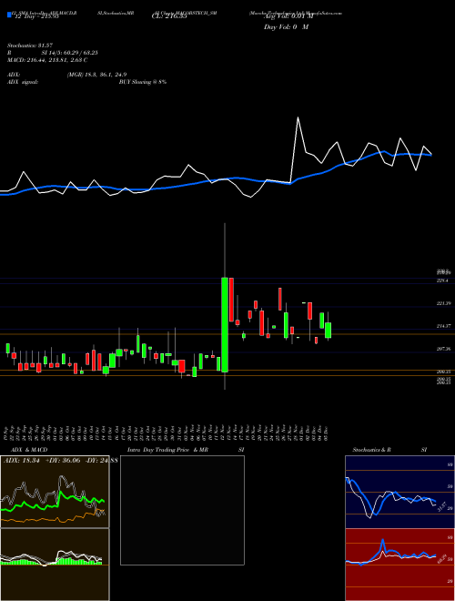Screen dimensions: 455x601
Task: Click the 'ADX signal:' label
Action: coord(23,82)
